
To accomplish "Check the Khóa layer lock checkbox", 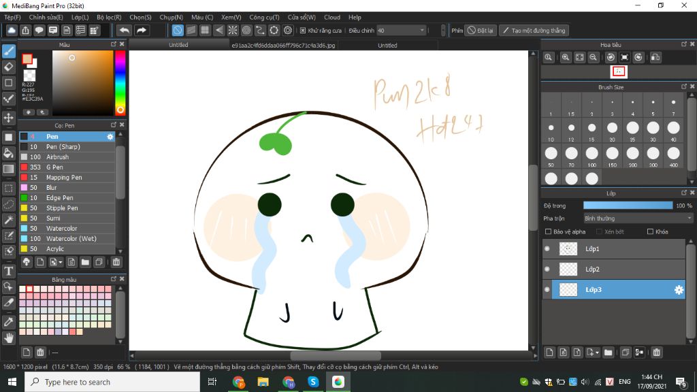I will click(650, 231).
